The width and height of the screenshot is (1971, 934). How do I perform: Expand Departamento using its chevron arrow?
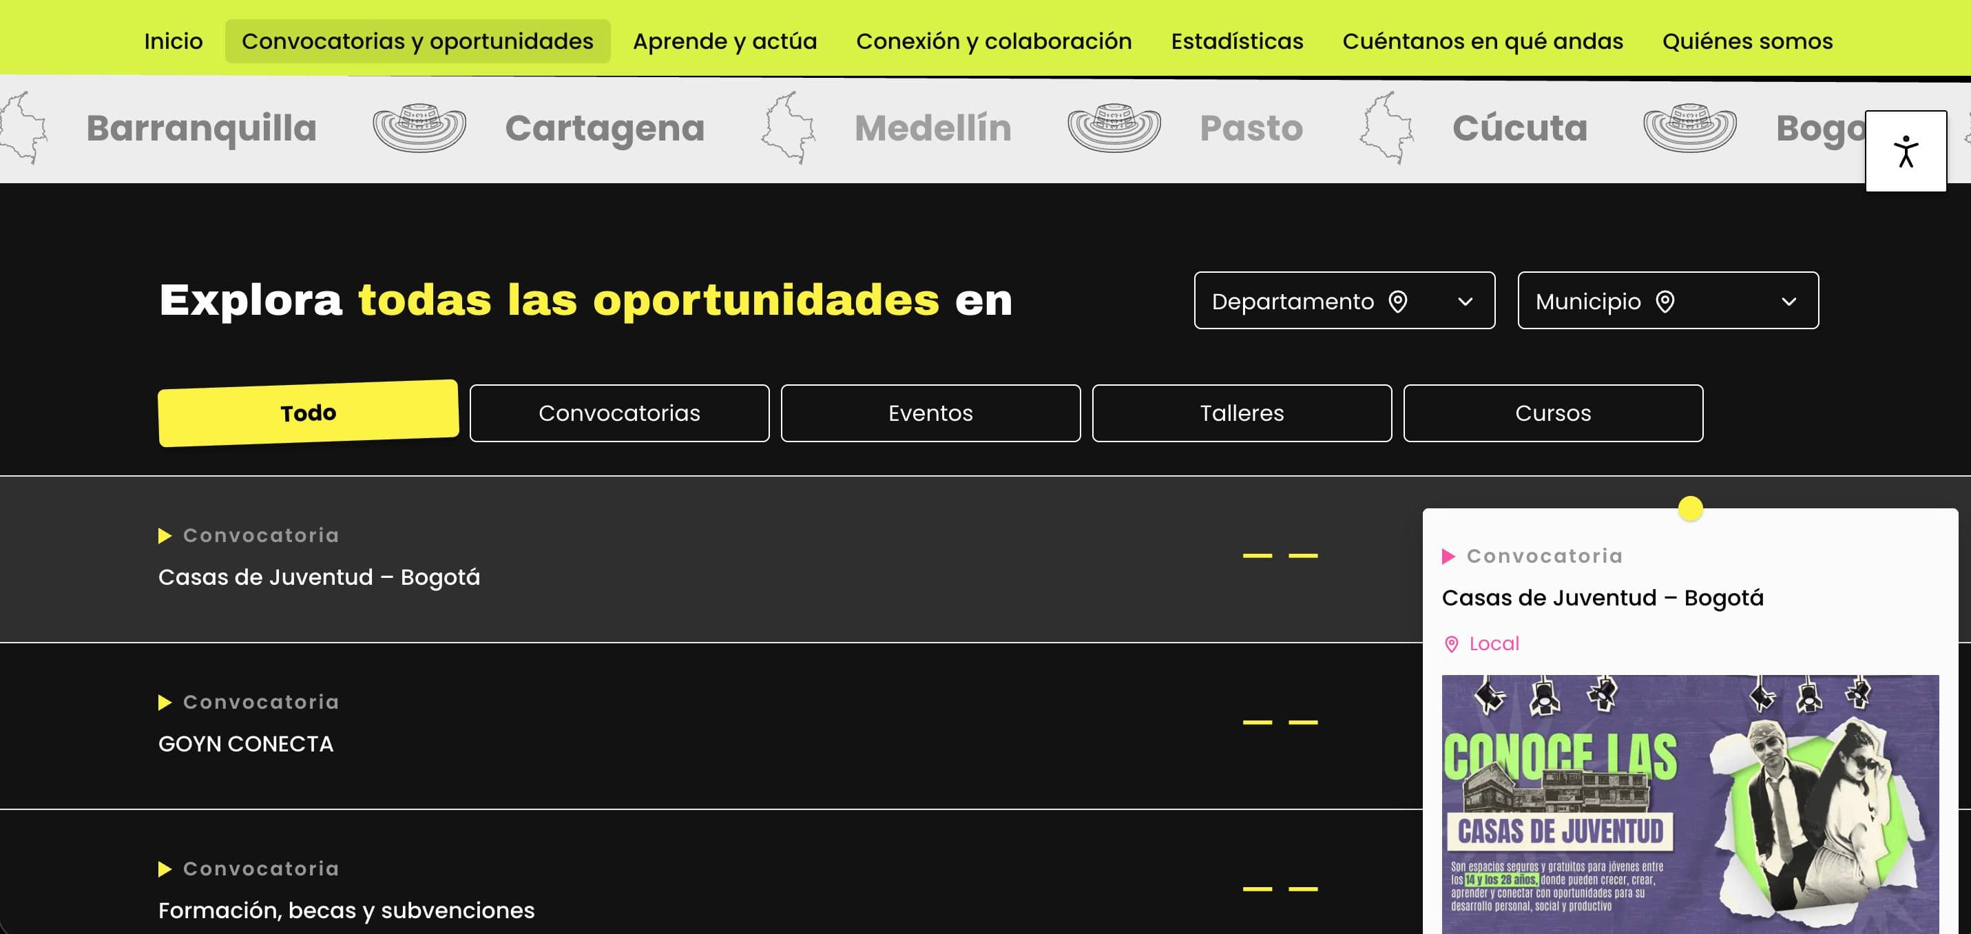click(1466, 302)
